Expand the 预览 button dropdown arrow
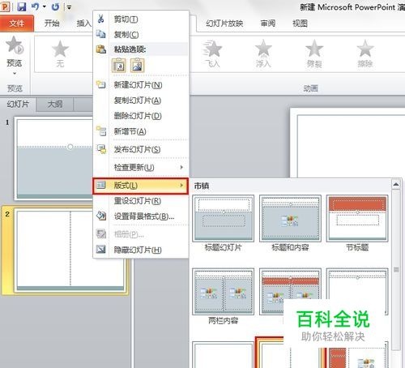 pyautogui.click(x=15, y=73)
